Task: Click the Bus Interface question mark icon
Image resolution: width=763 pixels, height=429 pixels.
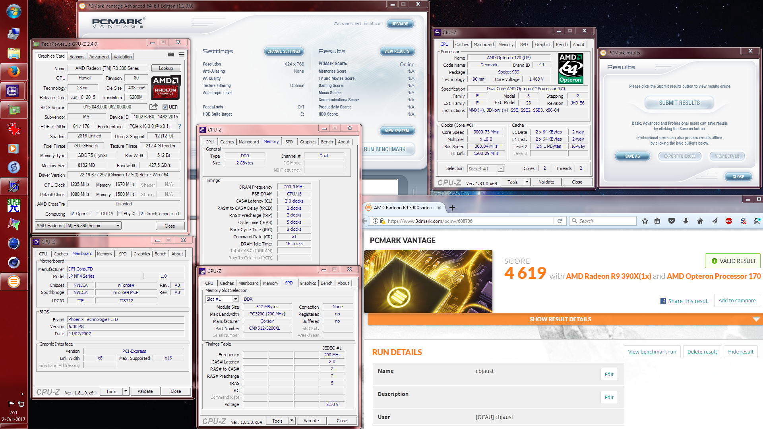Action: [x=179, y=126]
